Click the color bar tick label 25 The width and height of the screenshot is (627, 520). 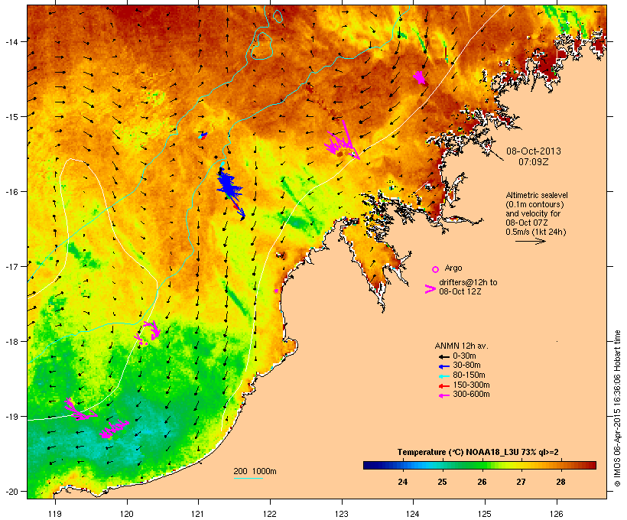[442, 482]
